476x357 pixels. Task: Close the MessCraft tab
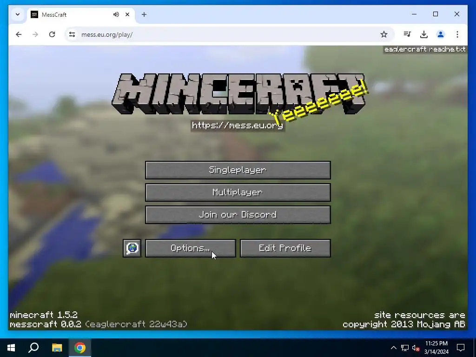[127, 14]
